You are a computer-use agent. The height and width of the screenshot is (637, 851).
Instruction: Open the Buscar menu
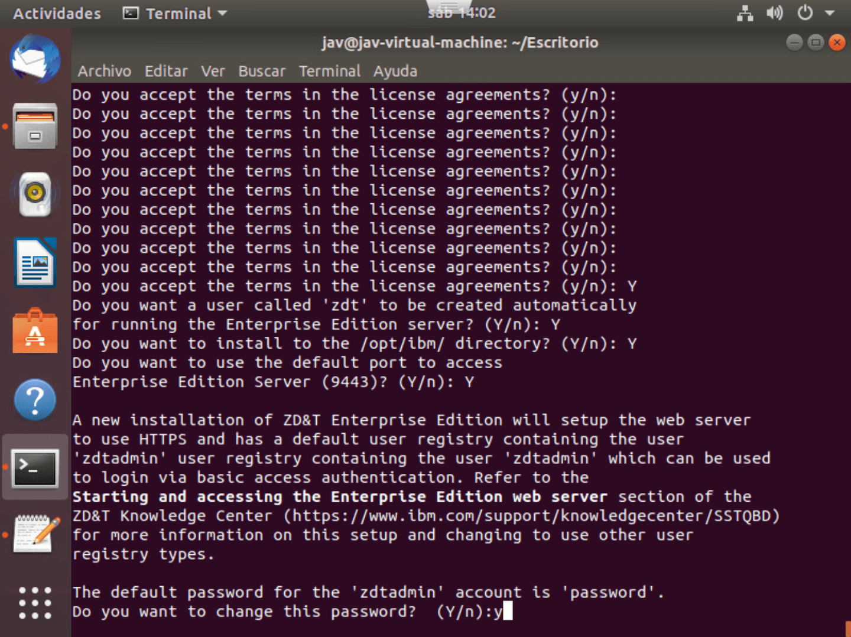[x=262, y=71]
